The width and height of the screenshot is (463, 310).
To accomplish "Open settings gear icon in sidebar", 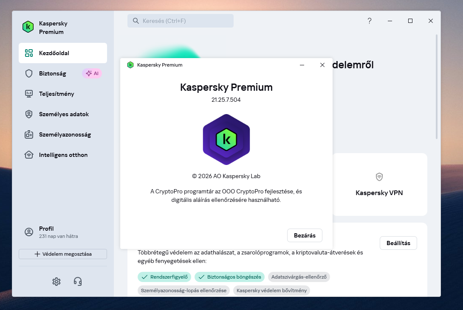I will tap(56, 282).
